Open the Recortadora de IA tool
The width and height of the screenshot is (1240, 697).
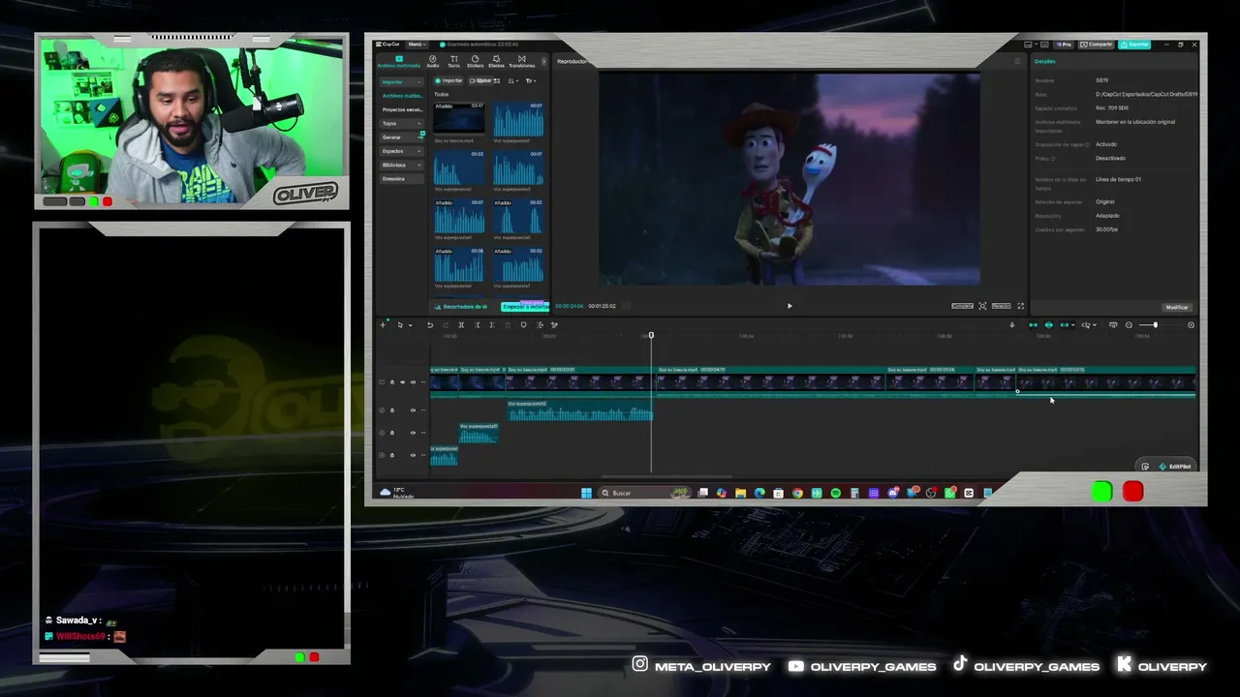click(461, 307)
